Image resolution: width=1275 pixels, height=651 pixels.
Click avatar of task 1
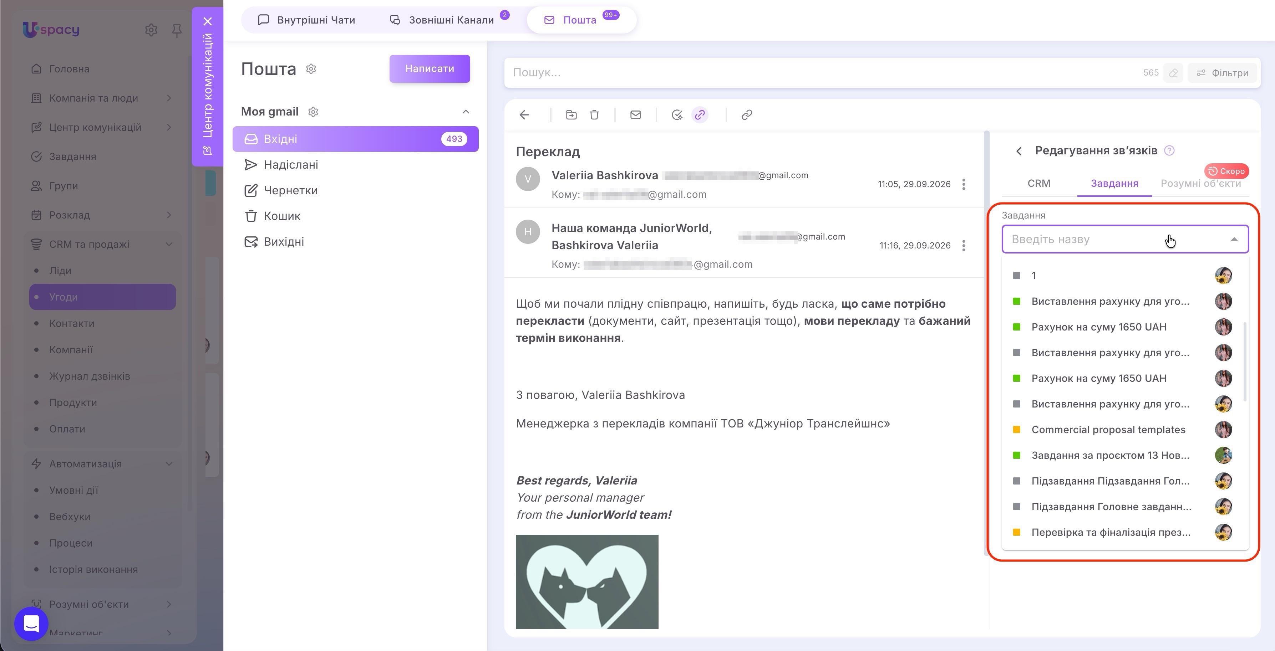click(x=1223, y=276)
